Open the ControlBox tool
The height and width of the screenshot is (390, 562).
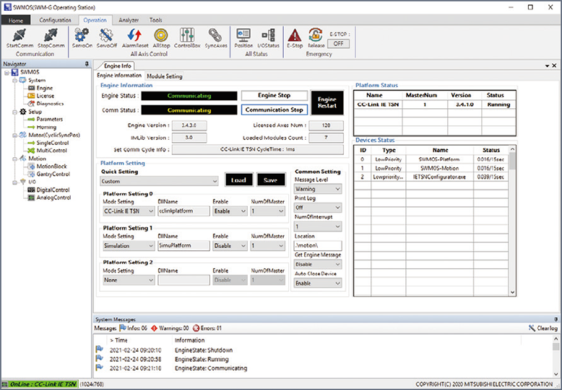tap(187, 38)
